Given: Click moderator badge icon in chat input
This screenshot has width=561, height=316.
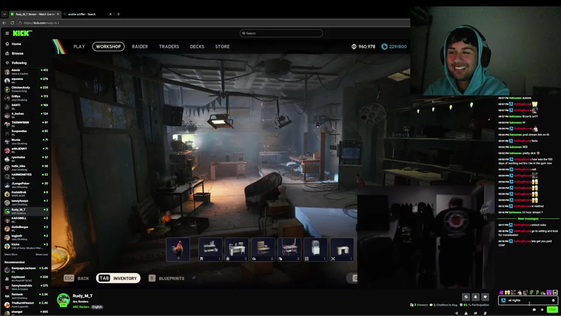Looking at the screenshot, I should 503,301.
